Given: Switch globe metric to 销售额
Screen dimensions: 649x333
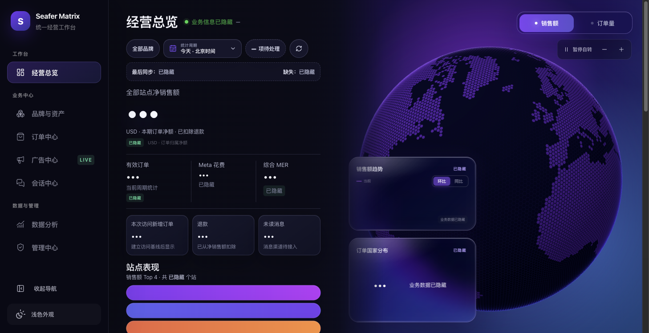Looking at the screenshot, I should click(547, 23).
